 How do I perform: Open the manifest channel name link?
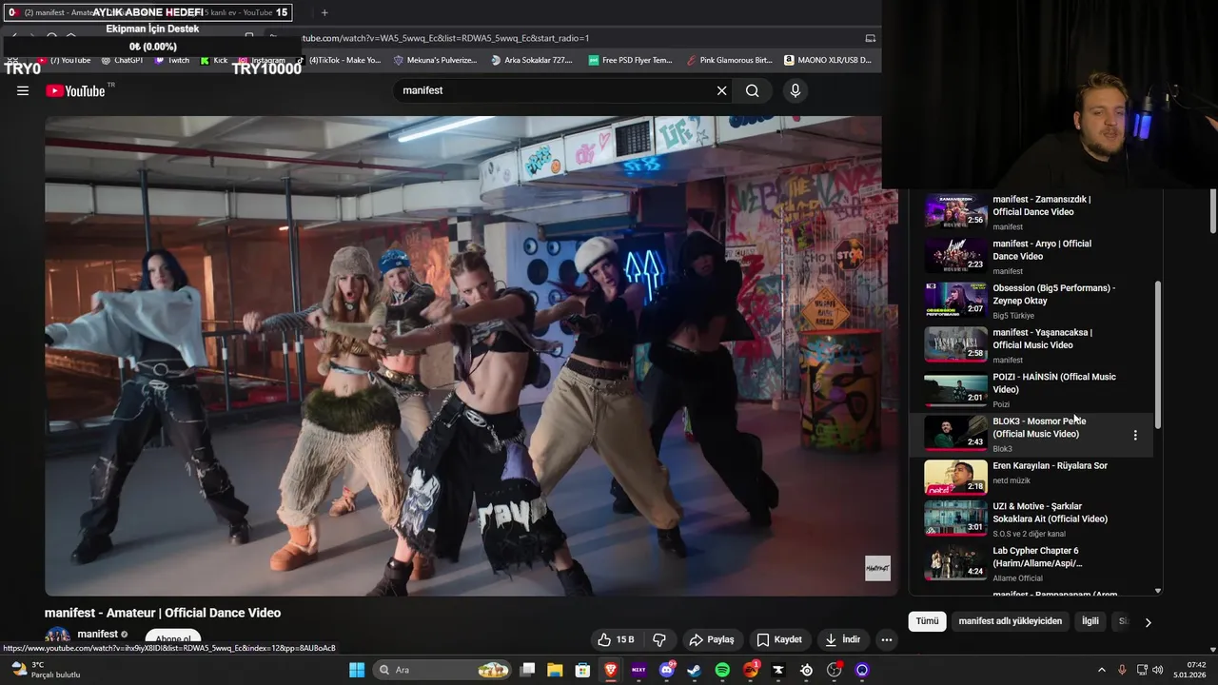pos(98,634)
